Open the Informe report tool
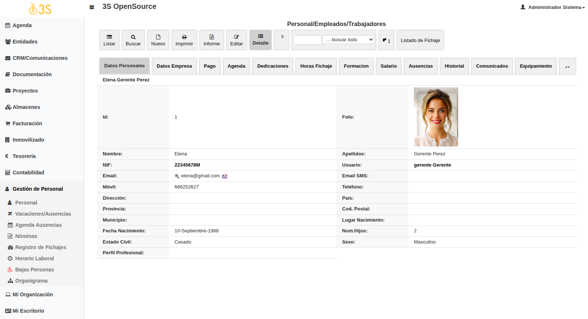 pyautogui.click(x=211, y=40)
